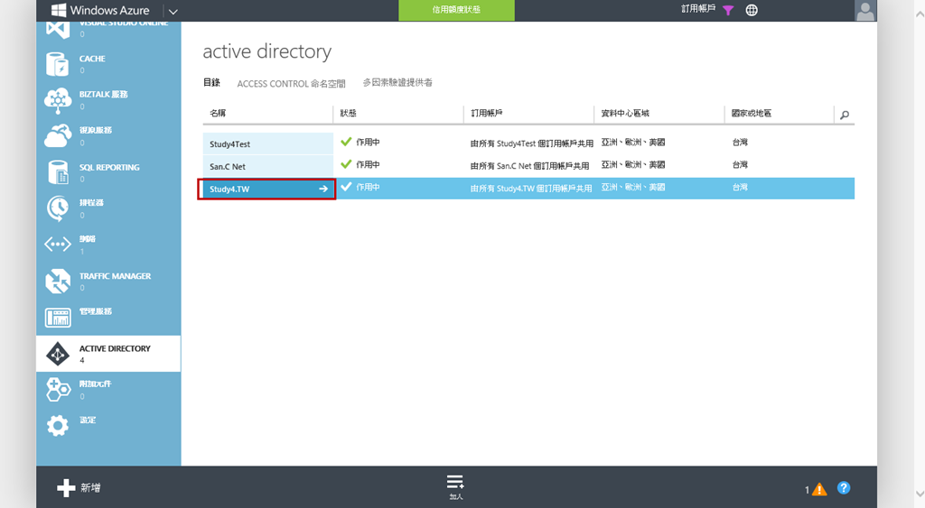925x508 pixels.
Task: Click the 亞洲、歐洲、美國 cell in San.C Net row
Action: click(x=633, y=164)
